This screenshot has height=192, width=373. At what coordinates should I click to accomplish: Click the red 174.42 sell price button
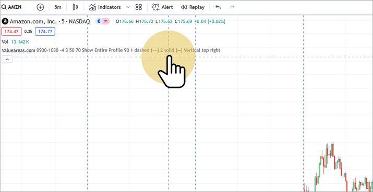point(11,32)
